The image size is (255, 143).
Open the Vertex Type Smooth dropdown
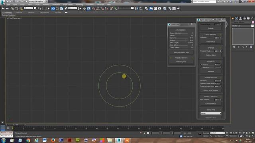click(x=211, y=114)
